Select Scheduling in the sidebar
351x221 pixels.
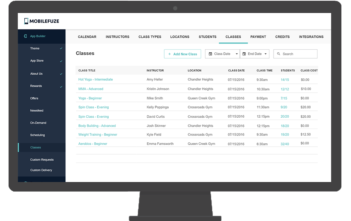37,135
